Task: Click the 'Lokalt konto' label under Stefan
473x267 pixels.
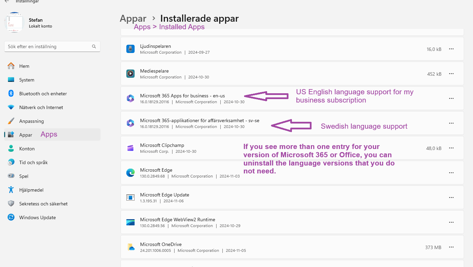Action: pos(41,26)
